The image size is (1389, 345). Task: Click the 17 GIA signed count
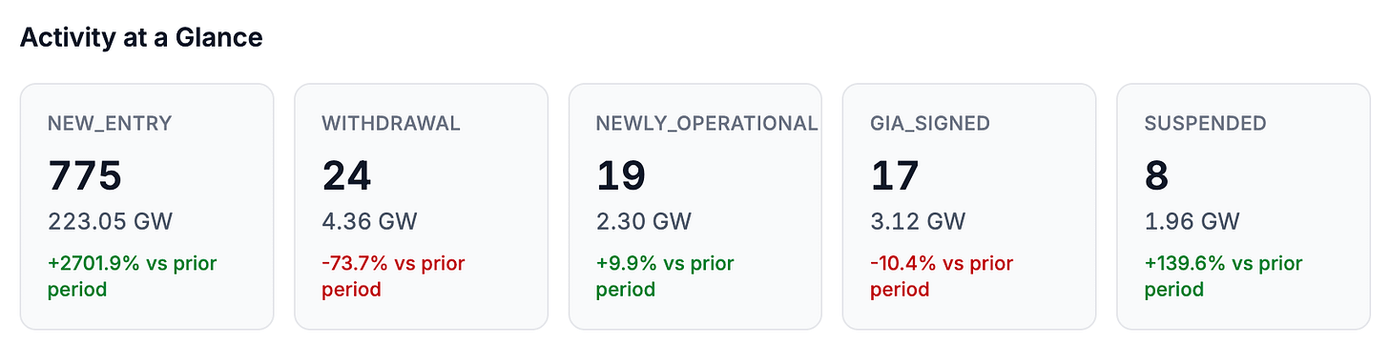coord(895,176)
